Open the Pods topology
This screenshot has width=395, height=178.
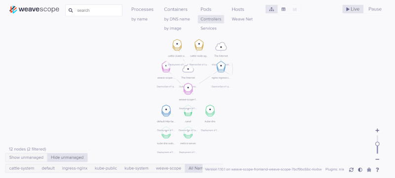206,9
